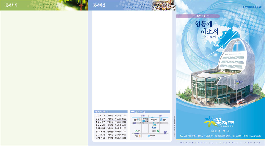Select the right green subway station marker
This screenshot has width=265, height=146.
click(x=158, y=131)
